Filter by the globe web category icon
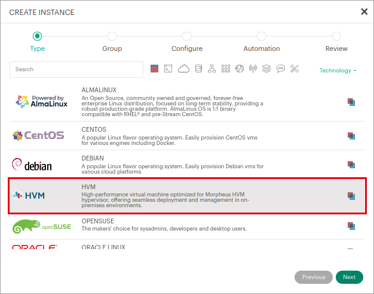 click(x=240, y=69)
